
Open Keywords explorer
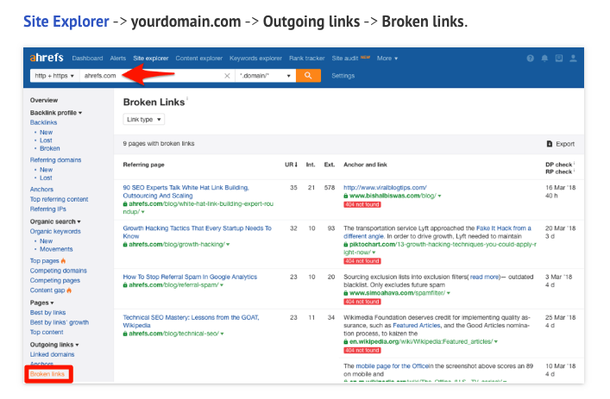click(255, 59)
